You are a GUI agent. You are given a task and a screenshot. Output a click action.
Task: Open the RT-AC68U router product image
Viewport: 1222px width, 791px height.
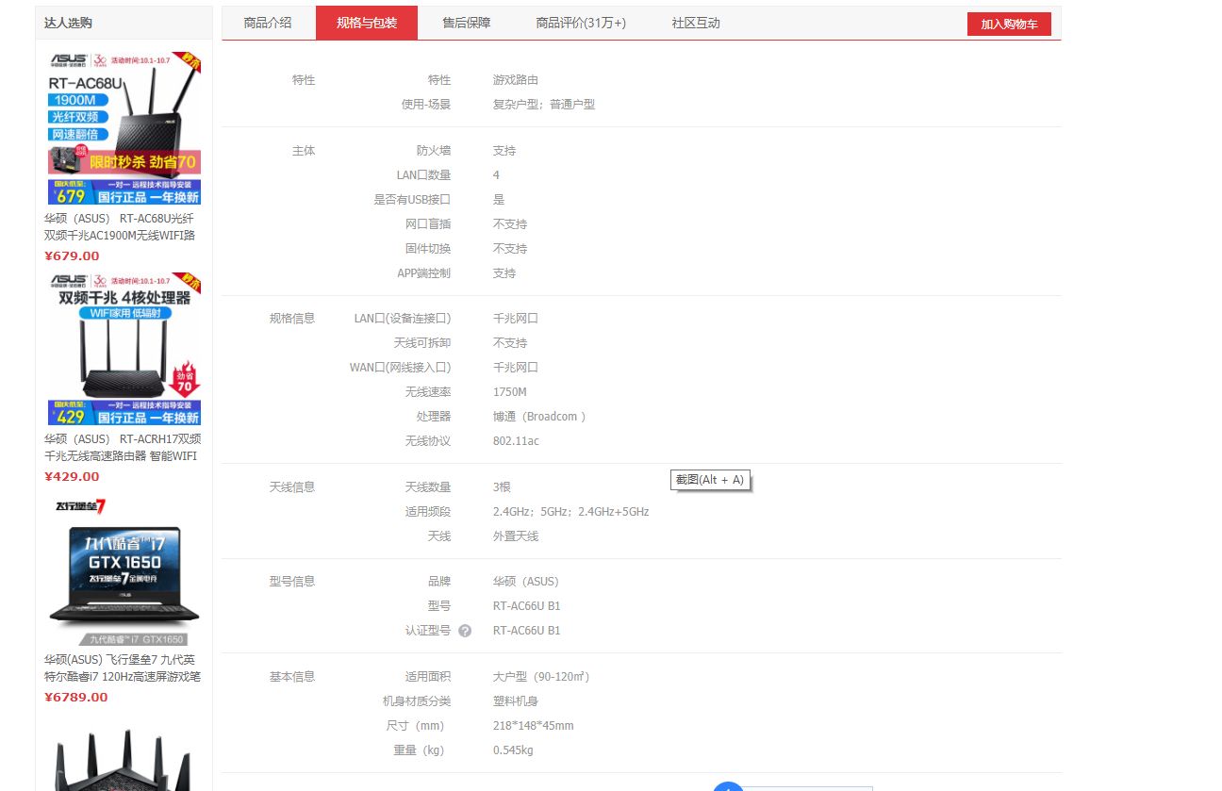click(124, 128)
